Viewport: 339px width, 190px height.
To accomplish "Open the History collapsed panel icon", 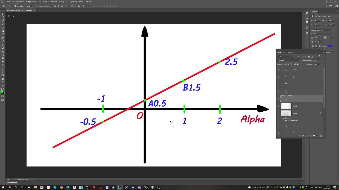I will pyautogui.click(x=307, y=13).
